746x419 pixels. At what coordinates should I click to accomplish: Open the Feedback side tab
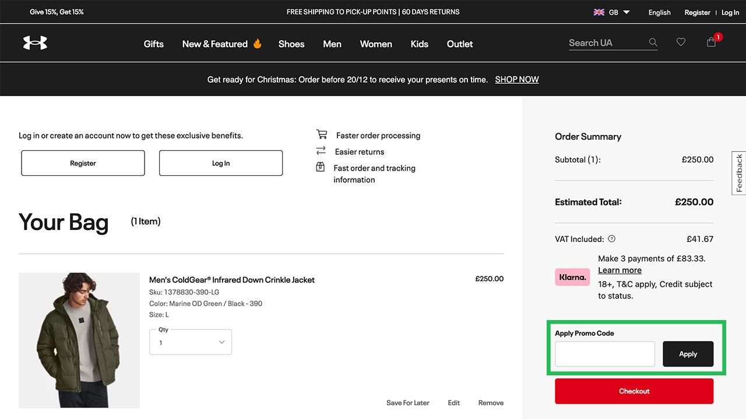click(x=739, y=173)
